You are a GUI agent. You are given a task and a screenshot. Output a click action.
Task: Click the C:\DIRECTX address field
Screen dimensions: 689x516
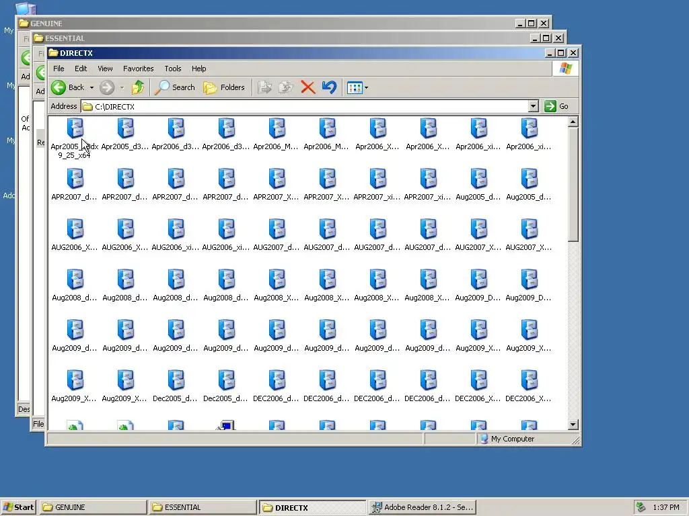pyautogui.click(x=305, y=107)
